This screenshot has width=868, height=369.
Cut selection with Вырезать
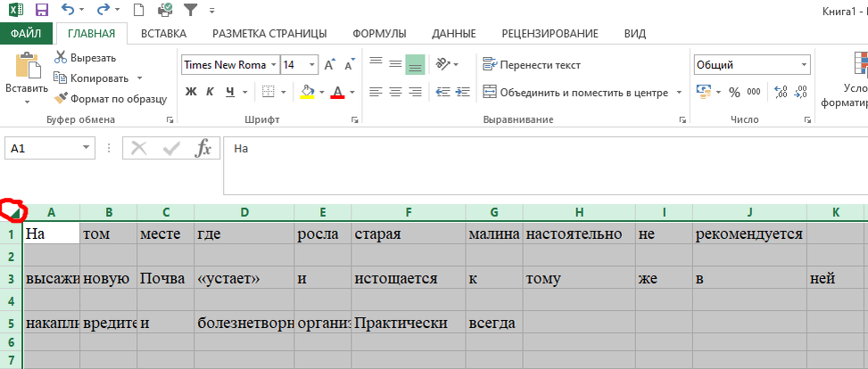(85, 58)
